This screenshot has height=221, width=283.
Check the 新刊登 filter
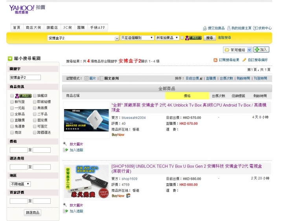pyautogui.click(x=12, y=102)
